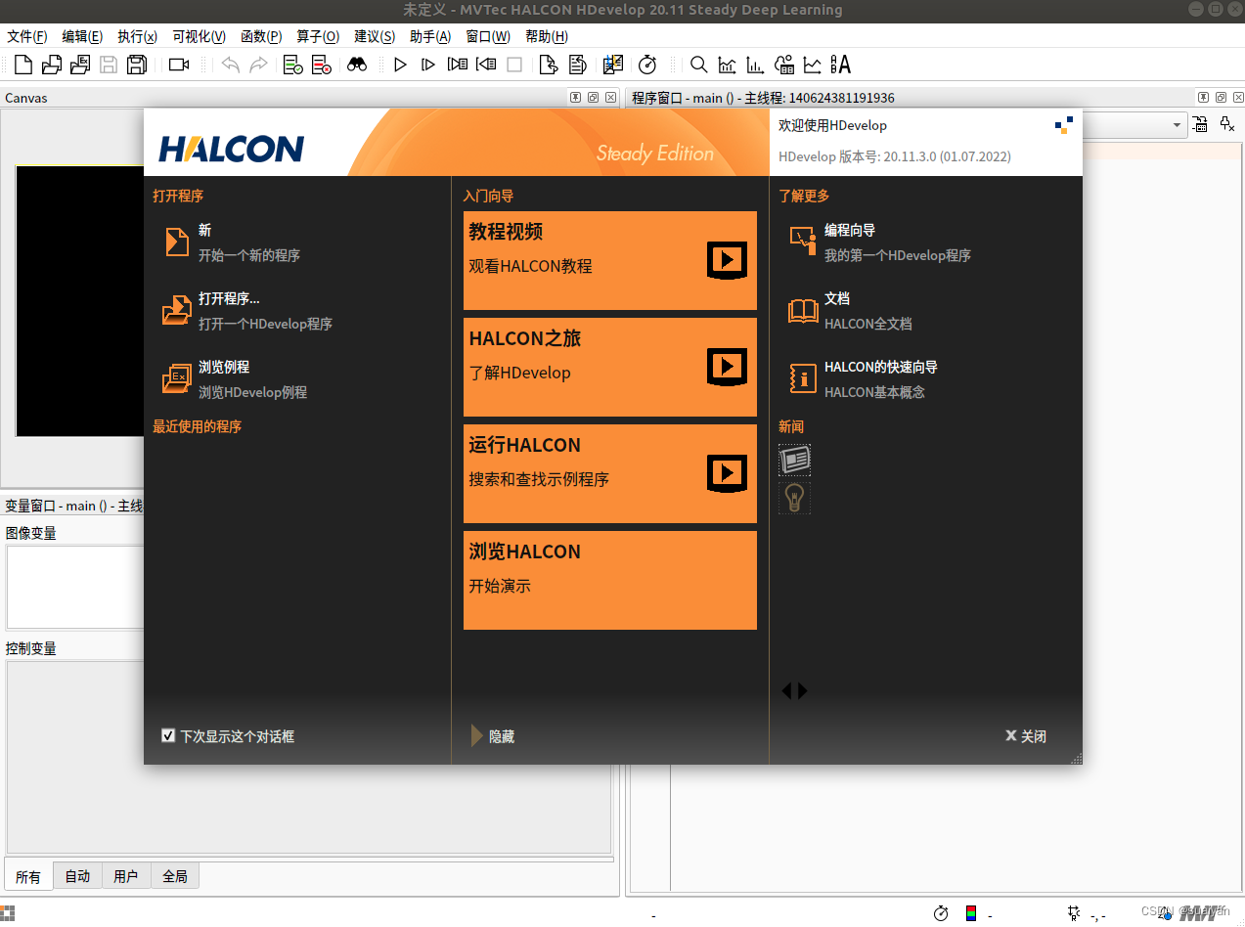Toggle the newspaper news icon under 新闻

point(794,460)
